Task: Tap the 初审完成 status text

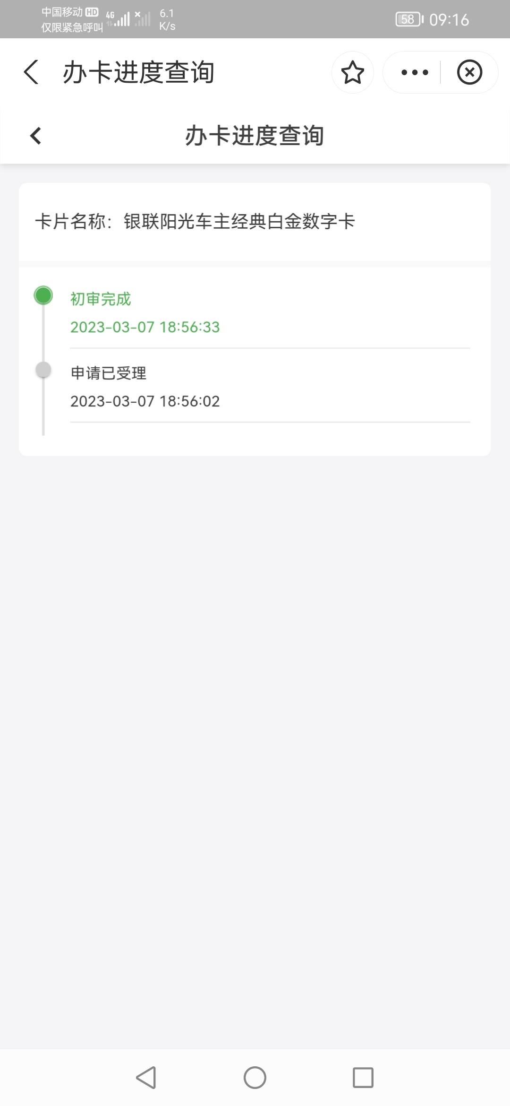Action: point(101,299)
